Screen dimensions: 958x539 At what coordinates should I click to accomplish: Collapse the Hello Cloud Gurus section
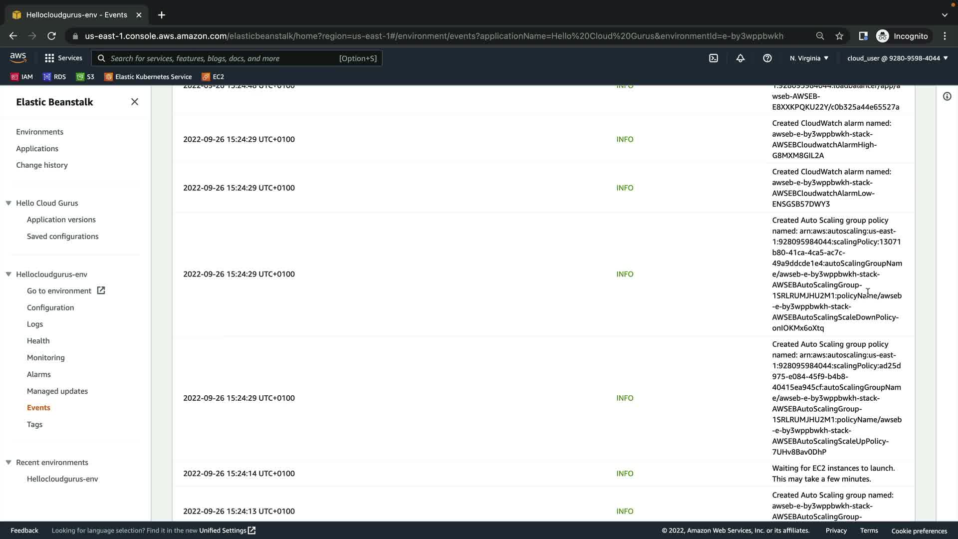tap(8, 203)
